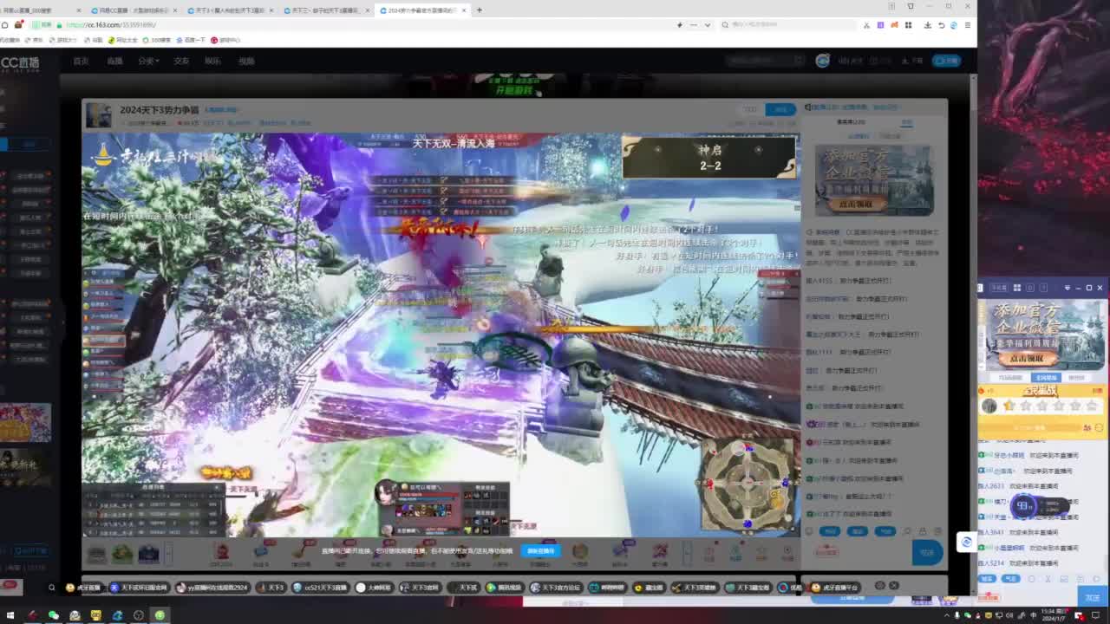The height and width of the screenshot is (624, 1110).
Task: Click the green 360 browser taskbar icon
Action: pyautogui.click(x=160, y=615)
